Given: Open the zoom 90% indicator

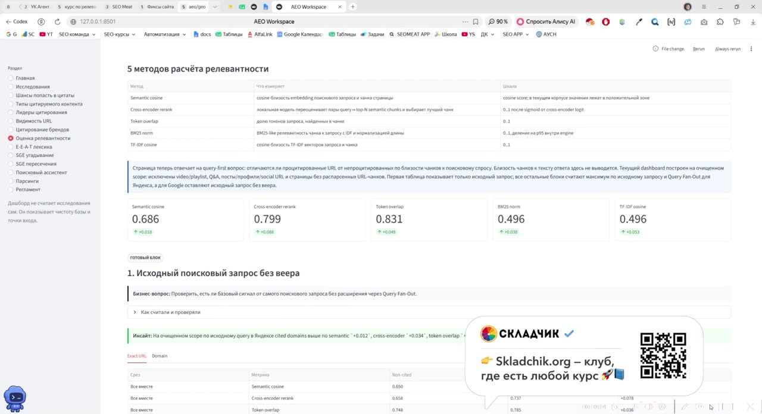Looking at the screenshot, I should pyautogui.click(x=499, y=21).
